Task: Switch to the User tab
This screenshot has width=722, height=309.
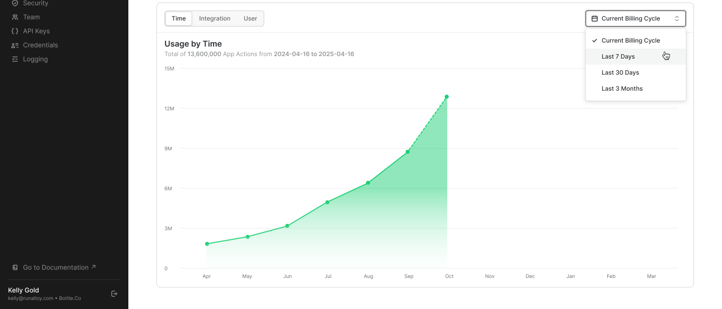Action: 250,19
